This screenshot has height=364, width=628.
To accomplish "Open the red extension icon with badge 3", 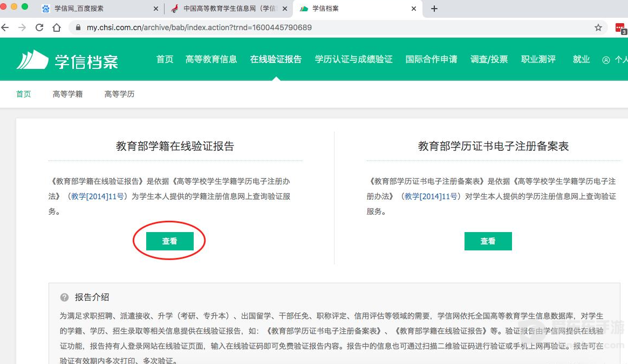I will point(620,28).
